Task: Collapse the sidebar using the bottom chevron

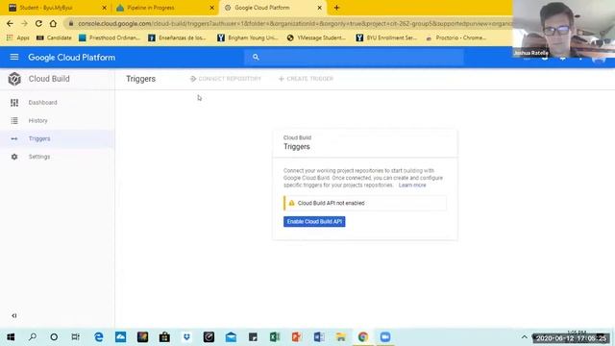Action: [14, 315]
